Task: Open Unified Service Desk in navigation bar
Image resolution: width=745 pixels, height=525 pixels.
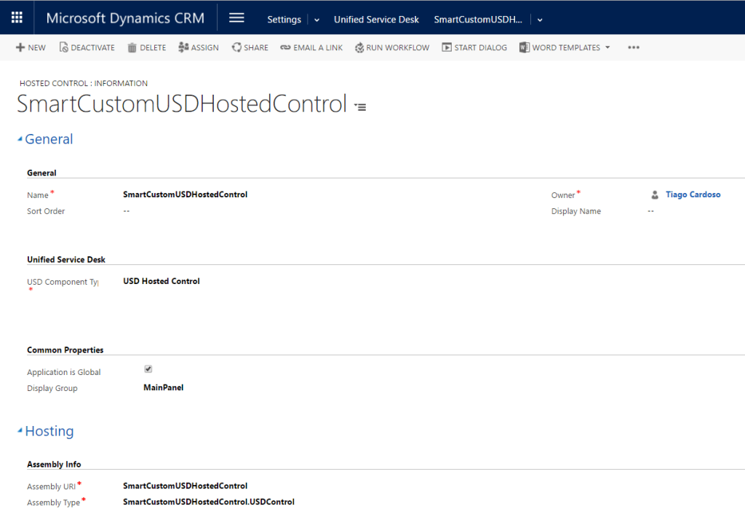Action: click(x=376, y=20)
